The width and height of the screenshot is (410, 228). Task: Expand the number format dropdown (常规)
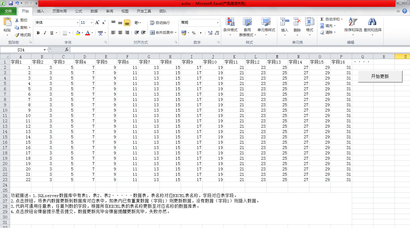point(218,23)
